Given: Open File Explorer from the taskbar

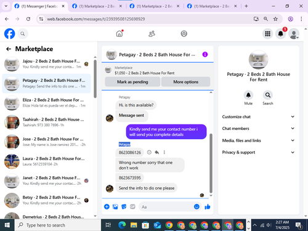Looking at the screenshot, I should (134, 225).
